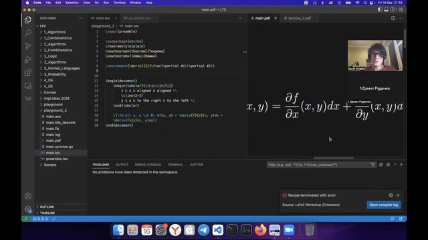The height and width of the screenshot is (240, 428).
Task: Open the problems filter funnel icon
Action: pos(373,165)
